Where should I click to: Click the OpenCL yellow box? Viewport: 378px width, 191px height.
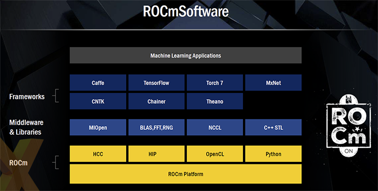(215, 154)
